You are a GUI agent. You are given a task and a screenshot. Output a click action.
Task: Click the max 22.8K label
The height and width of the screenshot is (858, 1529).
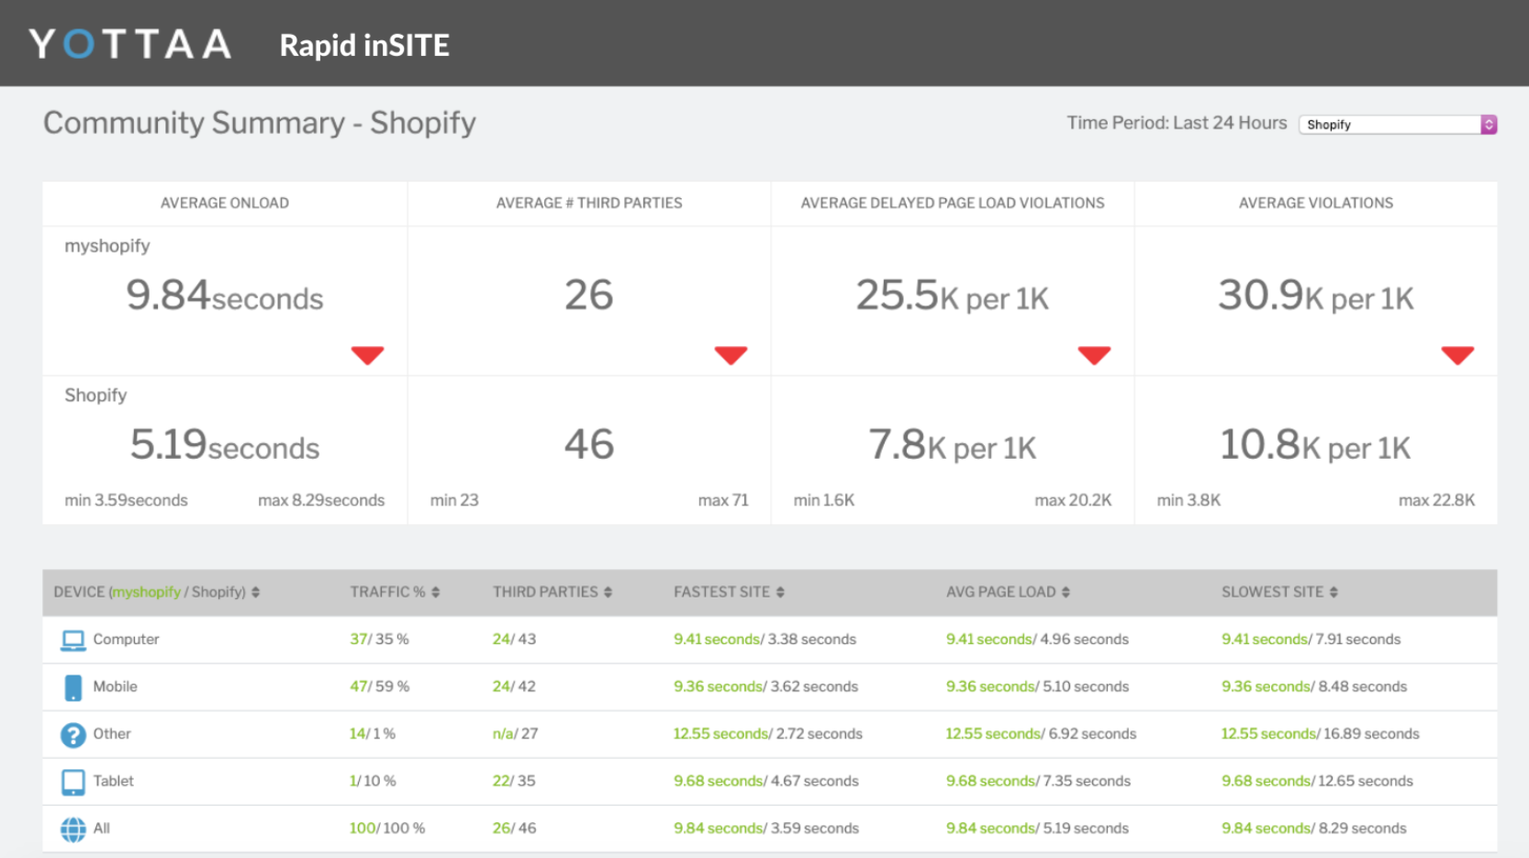(x=1436, y=500)
